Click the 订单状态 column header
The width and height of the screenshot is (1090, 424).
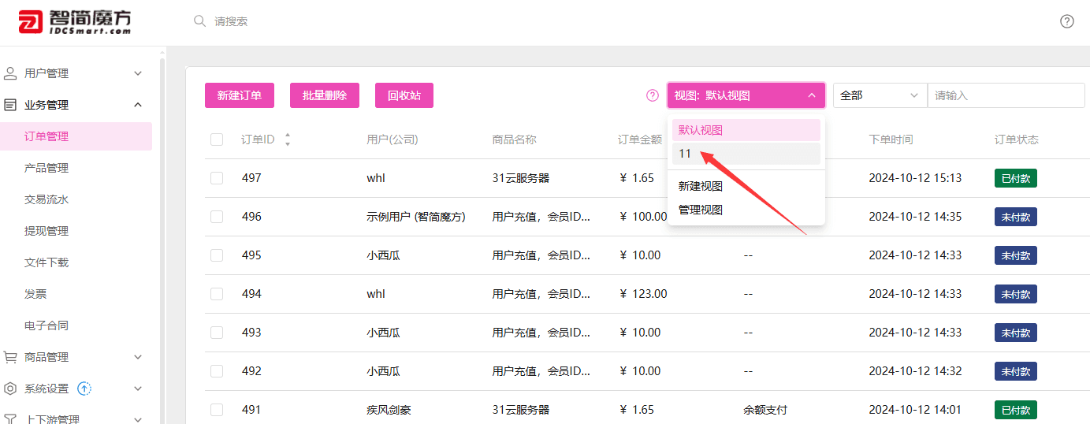coord(1017,139)
